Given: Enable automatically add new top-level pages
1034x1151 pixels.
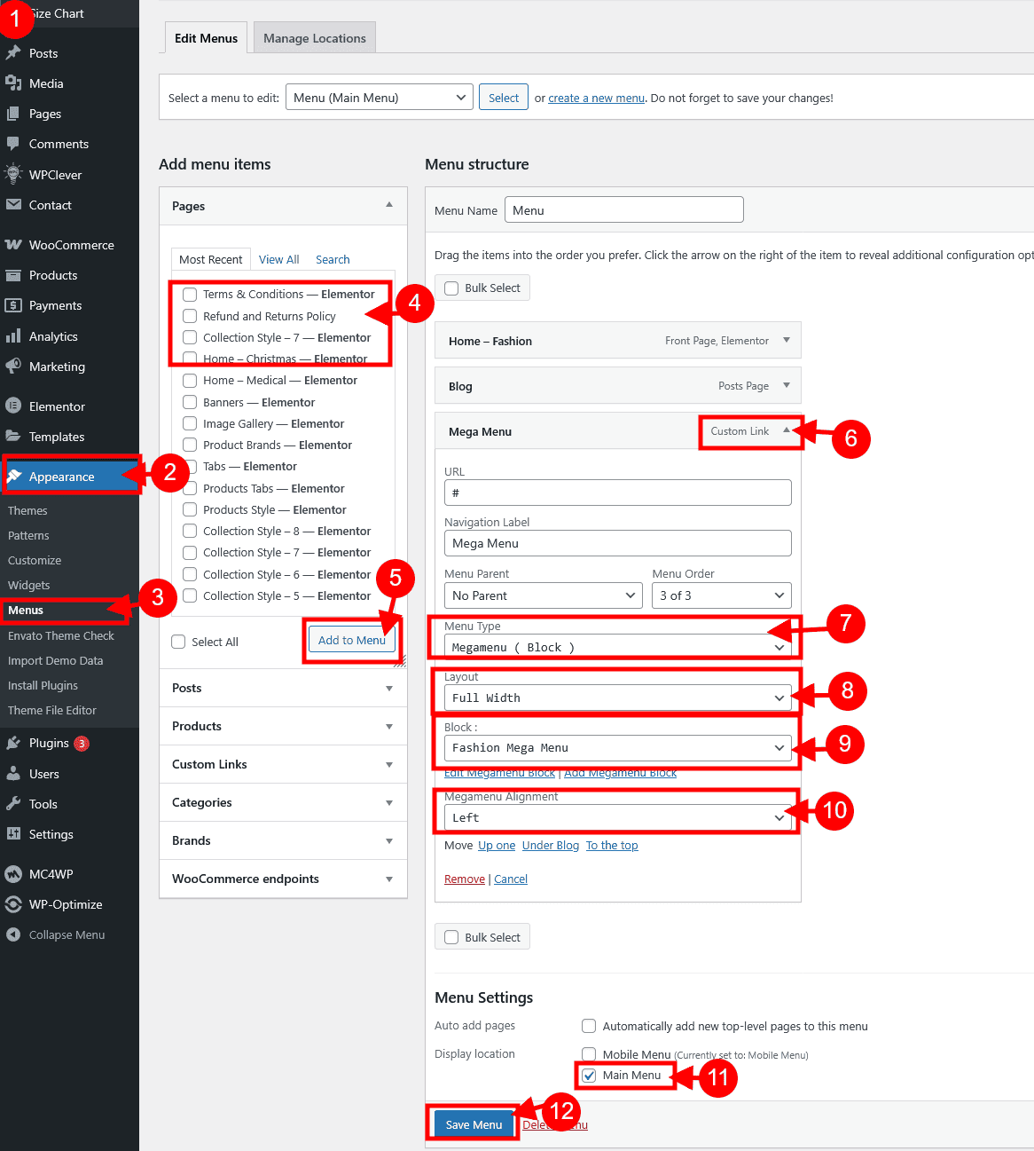Looking at the screenshot, I should (x=589, y=1026).
